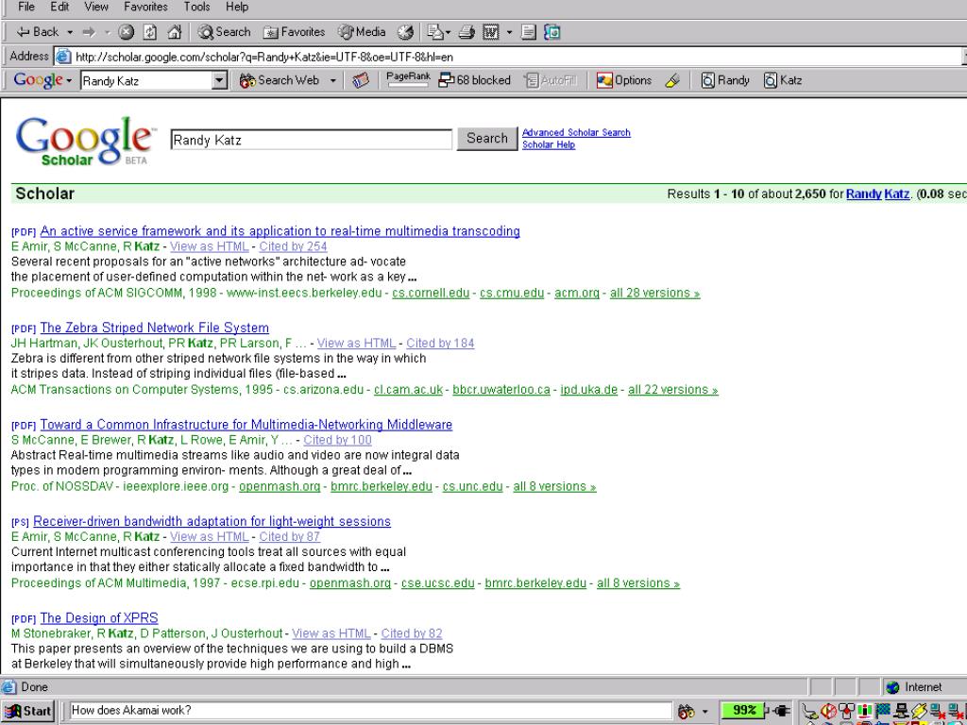Open the History icon in the toolbar
This screenshot has height=725, width=967.
(405, 32)
